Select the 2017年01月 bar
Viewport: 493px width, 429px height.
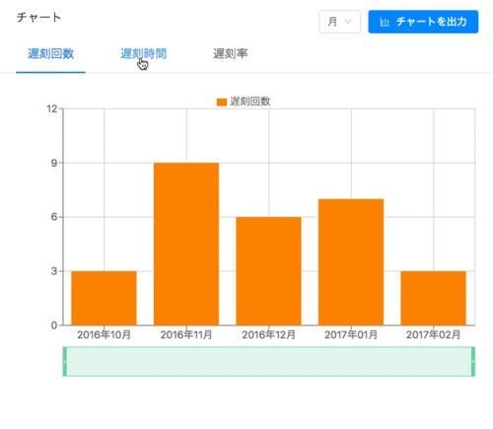351,262
